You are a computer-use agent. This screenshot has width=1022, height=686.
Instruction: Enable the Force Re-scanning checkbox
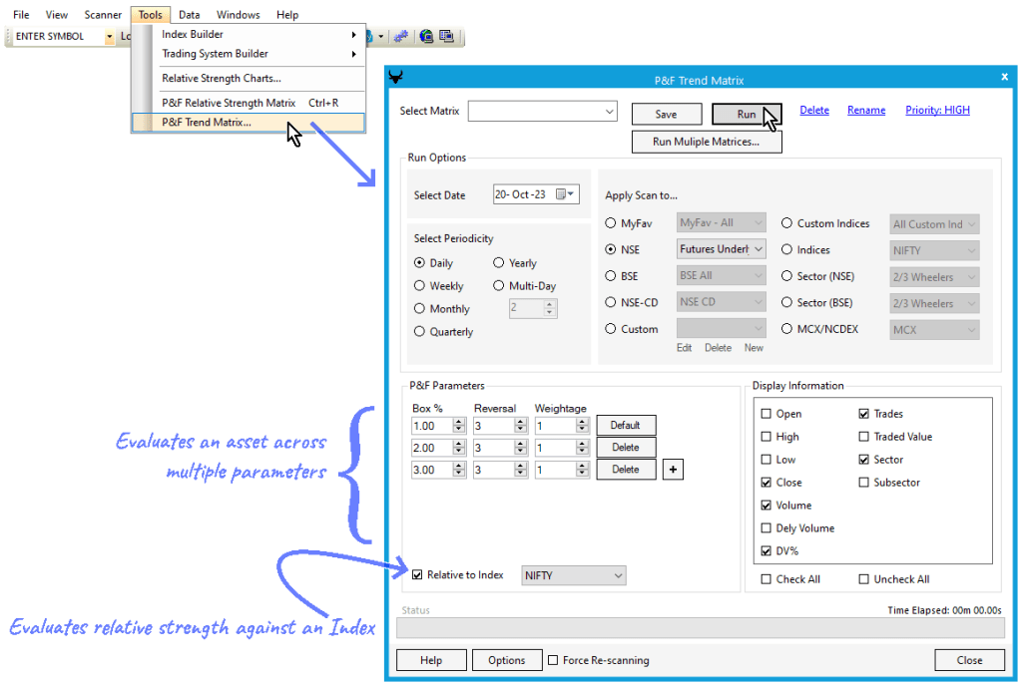pyautogui.click(x=553, y=660)
